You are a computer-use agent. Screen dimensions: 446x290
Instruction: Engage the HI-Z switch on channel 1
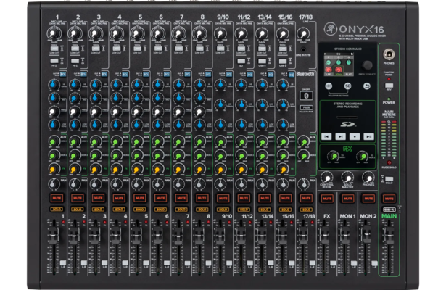[x=54, y=61]
